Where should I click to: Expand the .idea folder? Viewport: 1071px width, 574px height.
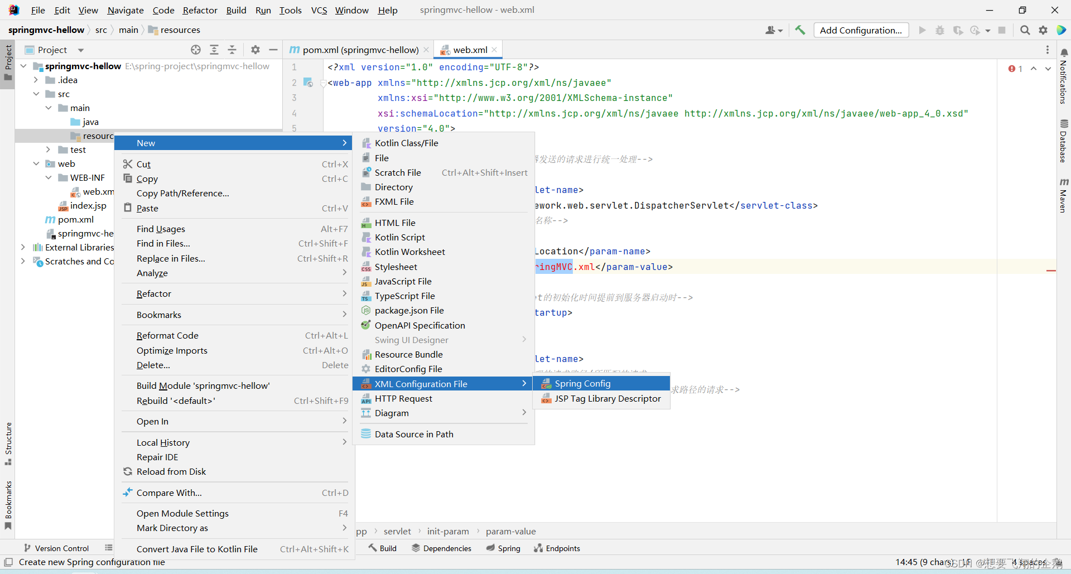(x=36, y=80)
